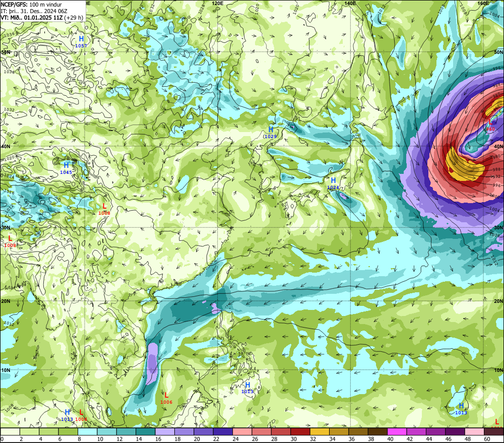This screenshot has height=443, width=504.
Task: Click the L 1008 marker beside H 1045 region
Action: pos(104,209)
